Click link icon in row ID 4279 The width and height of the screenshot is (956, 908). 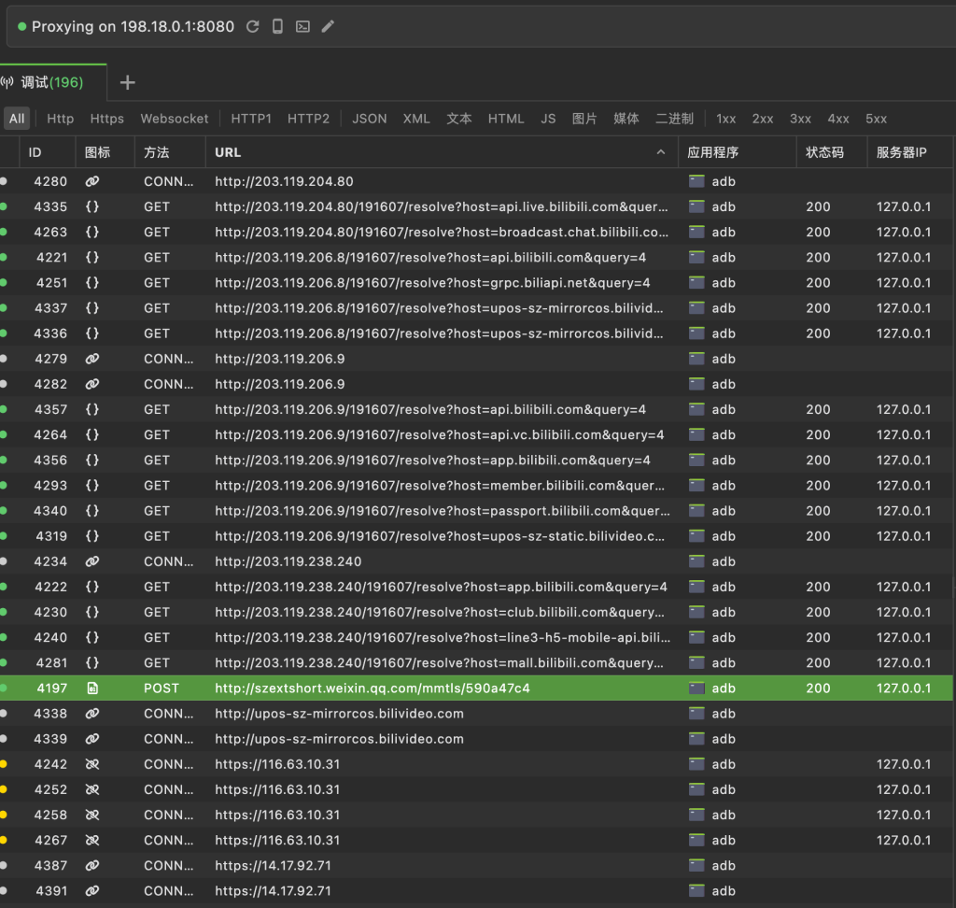point(92,359)
